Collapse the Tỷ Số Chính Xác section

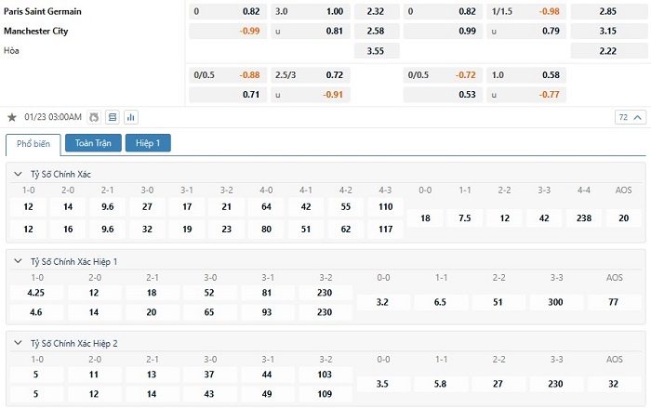[19, 174]
